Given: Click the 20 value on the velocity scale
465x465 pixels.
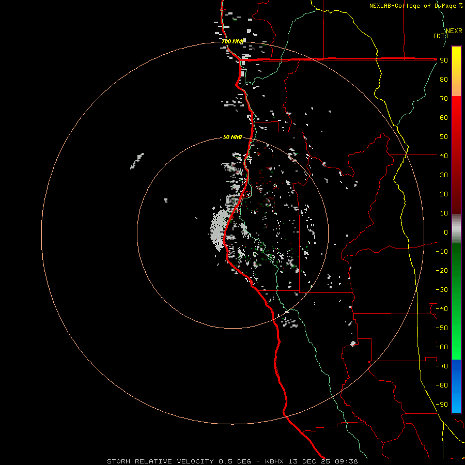Looking at the screenshot, I should [x=444, y=194].
